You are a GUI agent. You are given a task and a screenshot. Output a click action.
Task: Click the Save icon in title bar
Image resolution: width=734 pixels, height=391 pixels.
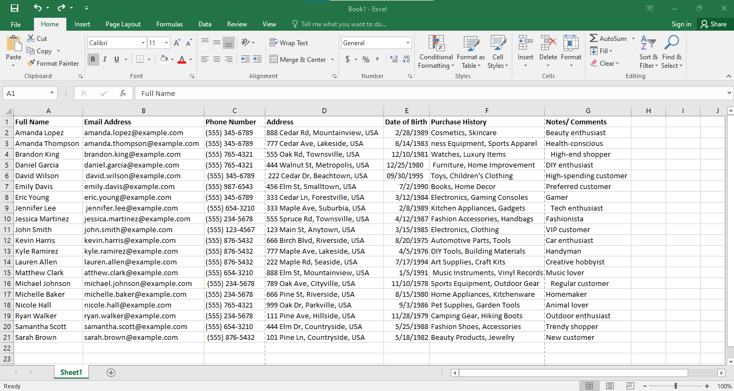(15, 8)
